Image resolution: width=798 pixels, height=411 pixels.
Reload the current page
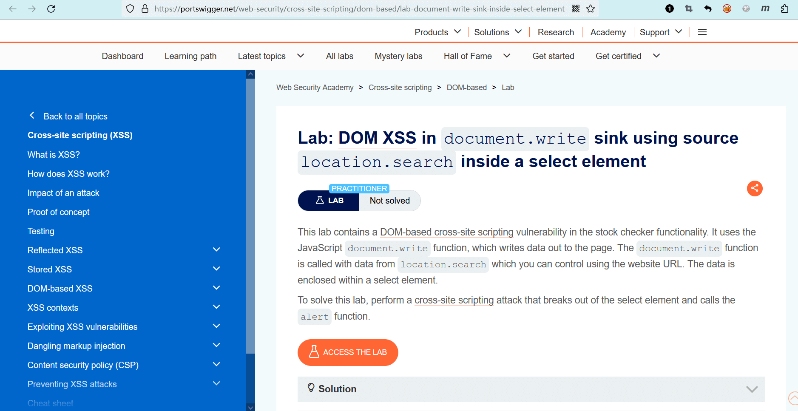(51, 9)
